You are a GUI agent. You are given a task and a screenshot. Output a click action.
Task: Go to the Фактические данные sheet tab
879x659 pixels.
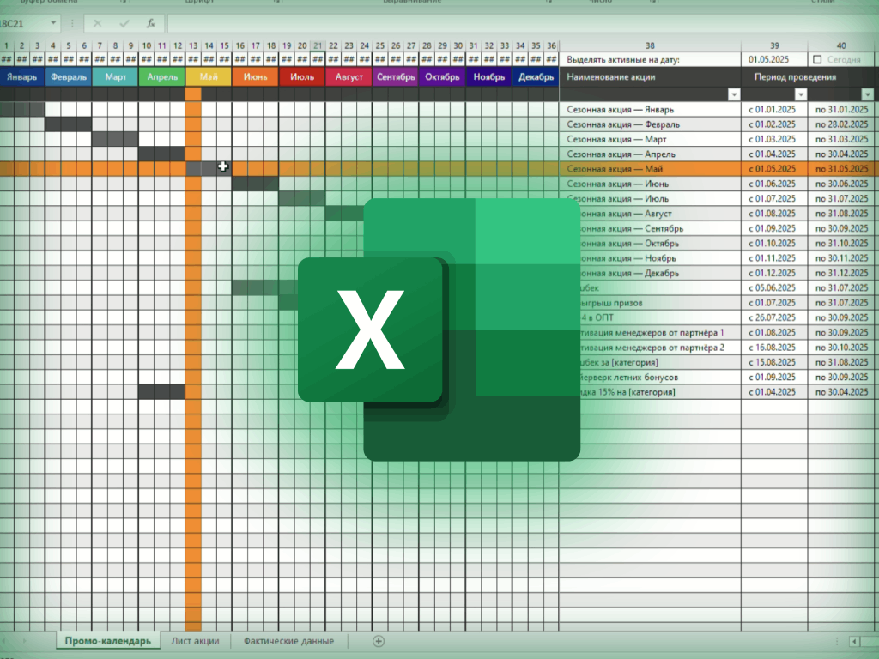288,641
